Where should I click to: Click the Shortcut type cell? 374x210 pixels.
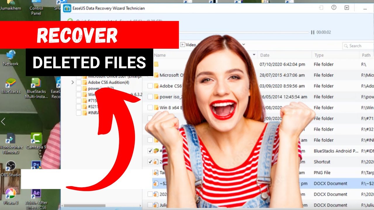(x=322, y=162)
